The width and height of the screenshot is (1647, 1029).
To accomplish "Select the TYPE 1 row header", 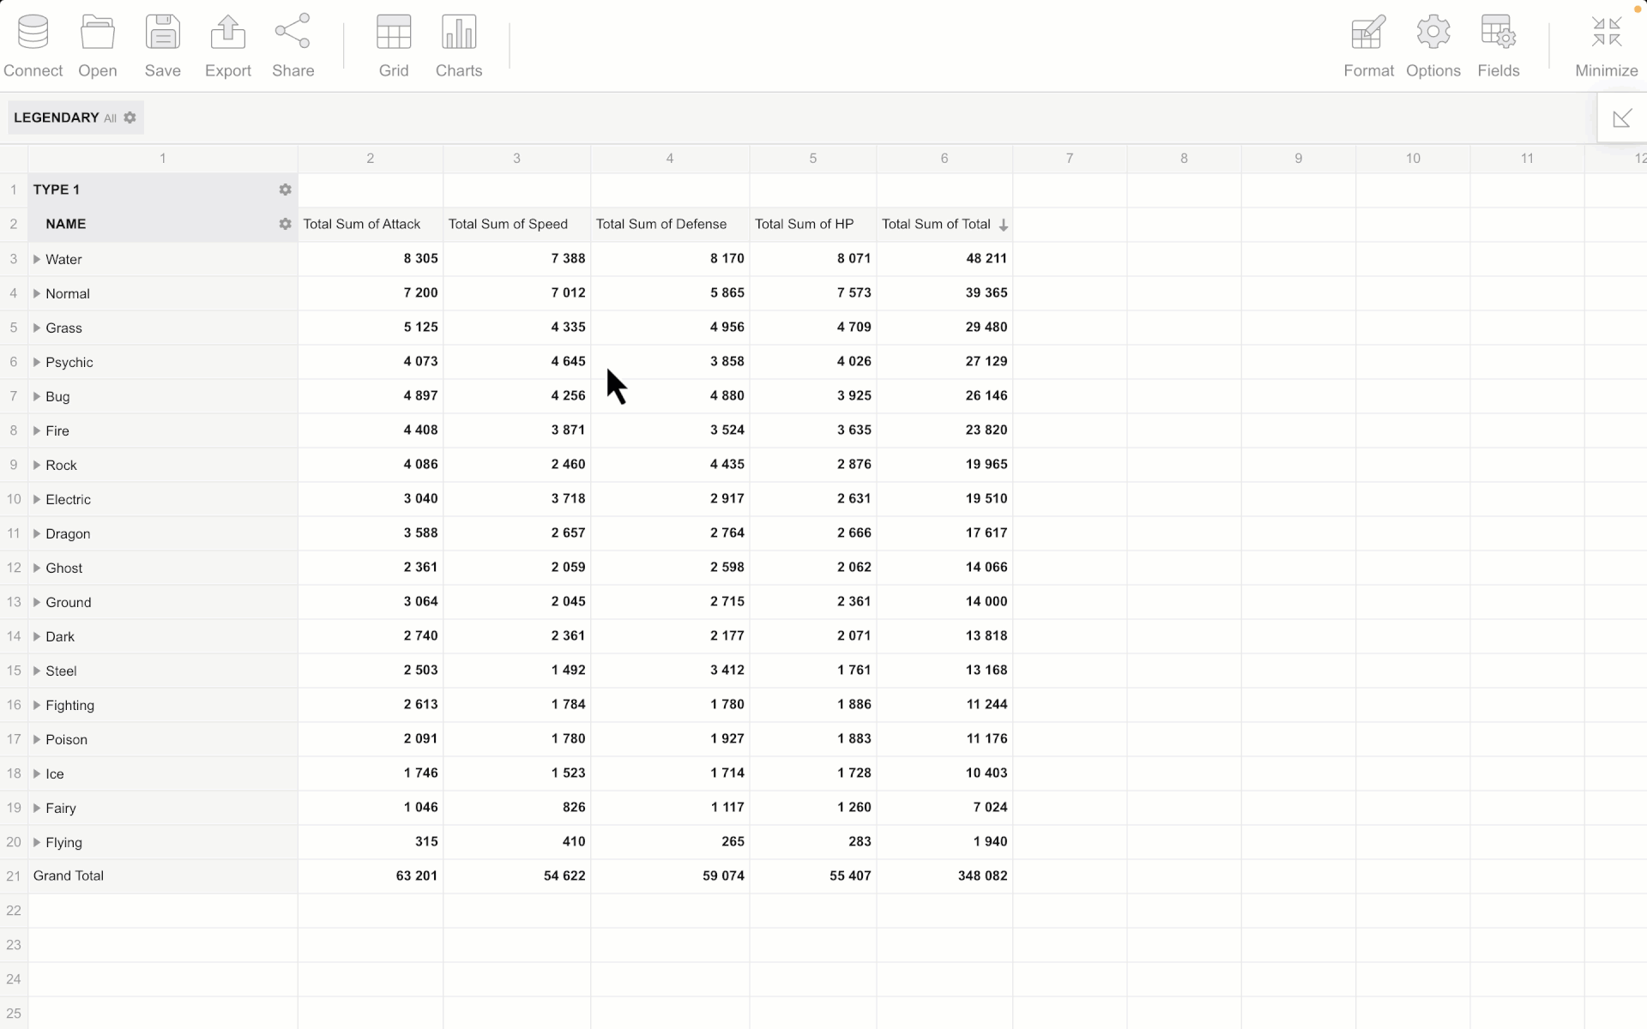I will coord(163,190).
